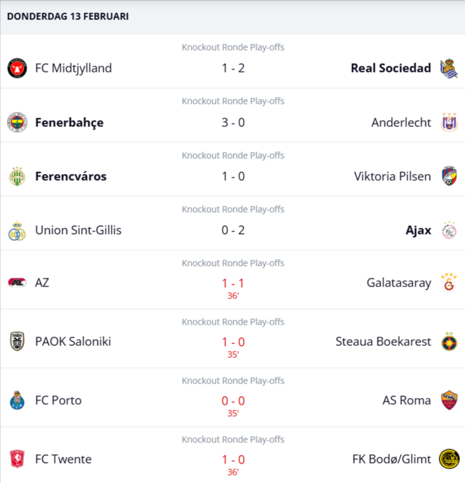
Task: Click the Anderlecht club crest
Action: tap(449, 123)
